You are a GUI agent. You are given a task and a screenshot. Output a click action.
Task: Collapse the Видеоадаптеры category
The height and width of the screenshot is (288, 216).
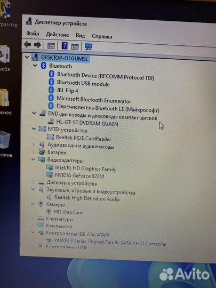(x=33, y=159)
